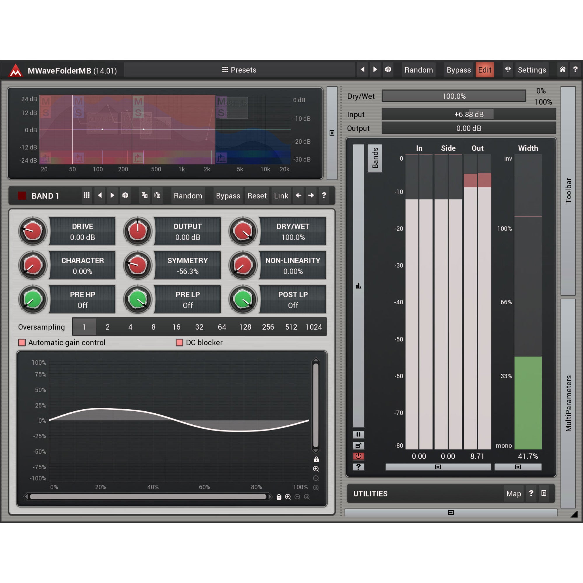This screenshot has width=583, height=583.
Task: Click Band 1 Random button
Action: pos(188,196)
